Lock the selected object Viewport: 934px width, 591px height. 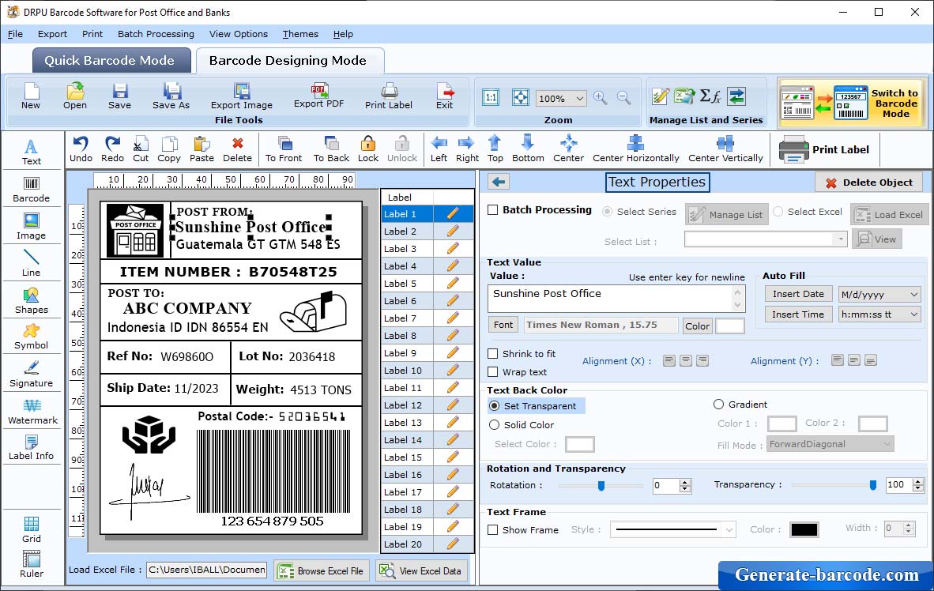tap(368, 149)
